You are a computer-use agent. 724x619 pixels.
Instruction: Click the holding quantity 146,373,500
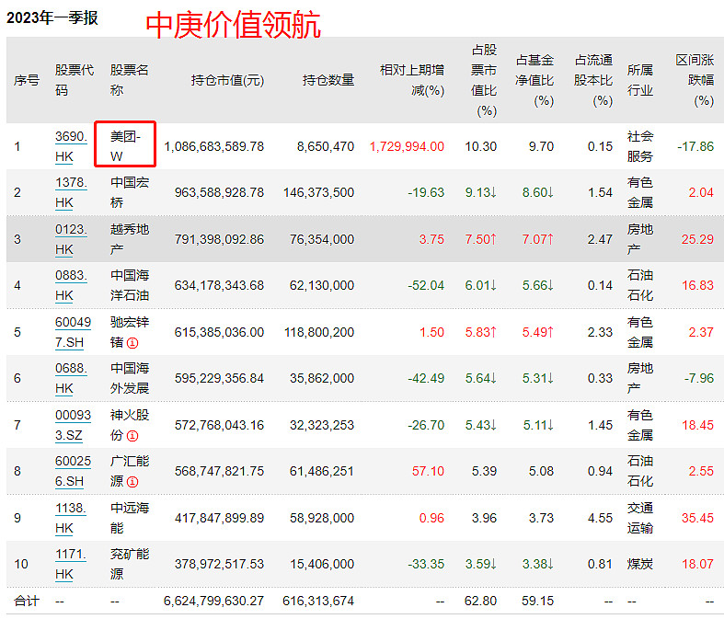tap(319, 192)
